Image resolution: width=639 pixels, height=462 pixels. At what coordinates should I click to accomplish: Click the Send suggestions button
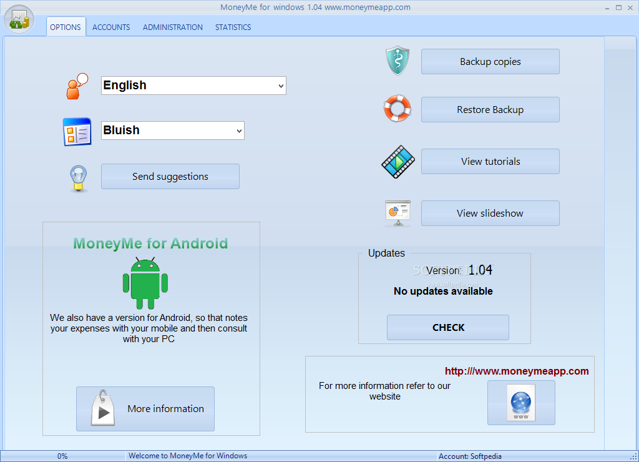[x=170, y=177]
